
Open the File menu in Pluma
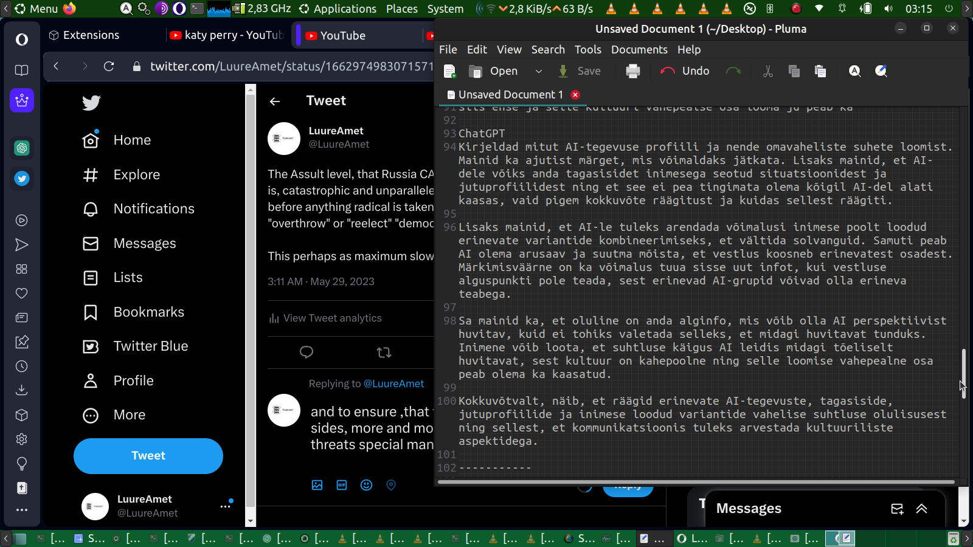tap(448, 50)
